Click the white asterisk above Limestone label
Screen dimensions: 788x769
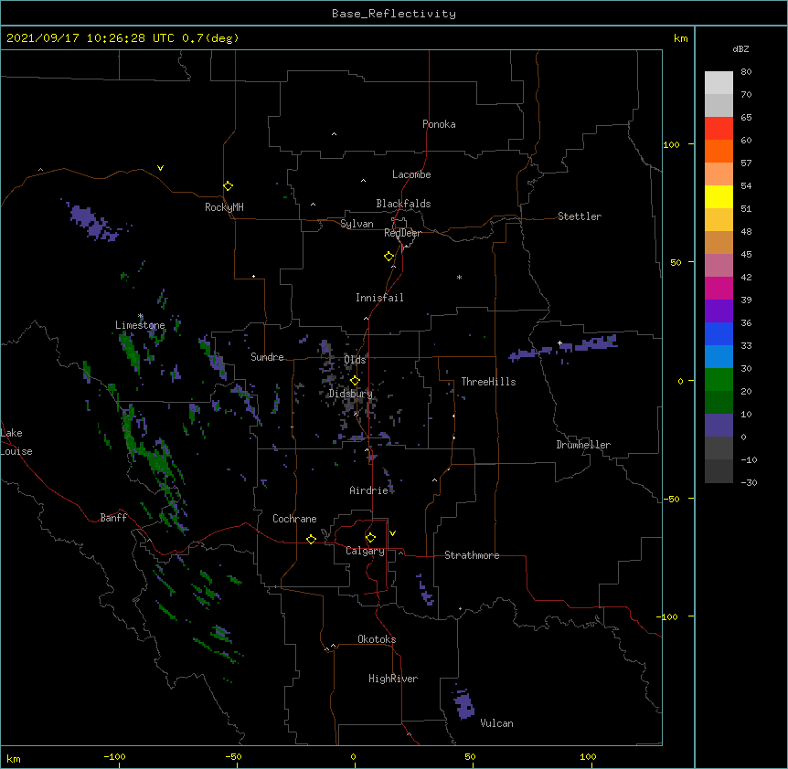[141, 316]
